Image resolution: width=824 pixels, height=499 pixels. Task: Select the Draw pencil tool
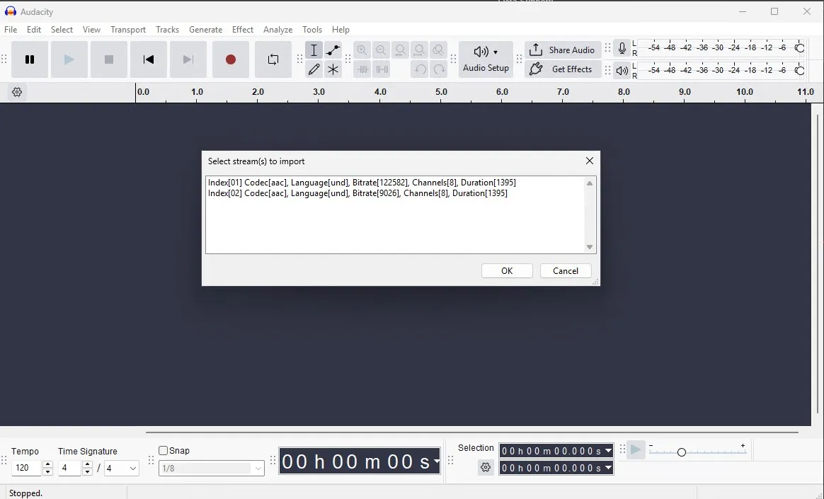(x=314, y=69)
